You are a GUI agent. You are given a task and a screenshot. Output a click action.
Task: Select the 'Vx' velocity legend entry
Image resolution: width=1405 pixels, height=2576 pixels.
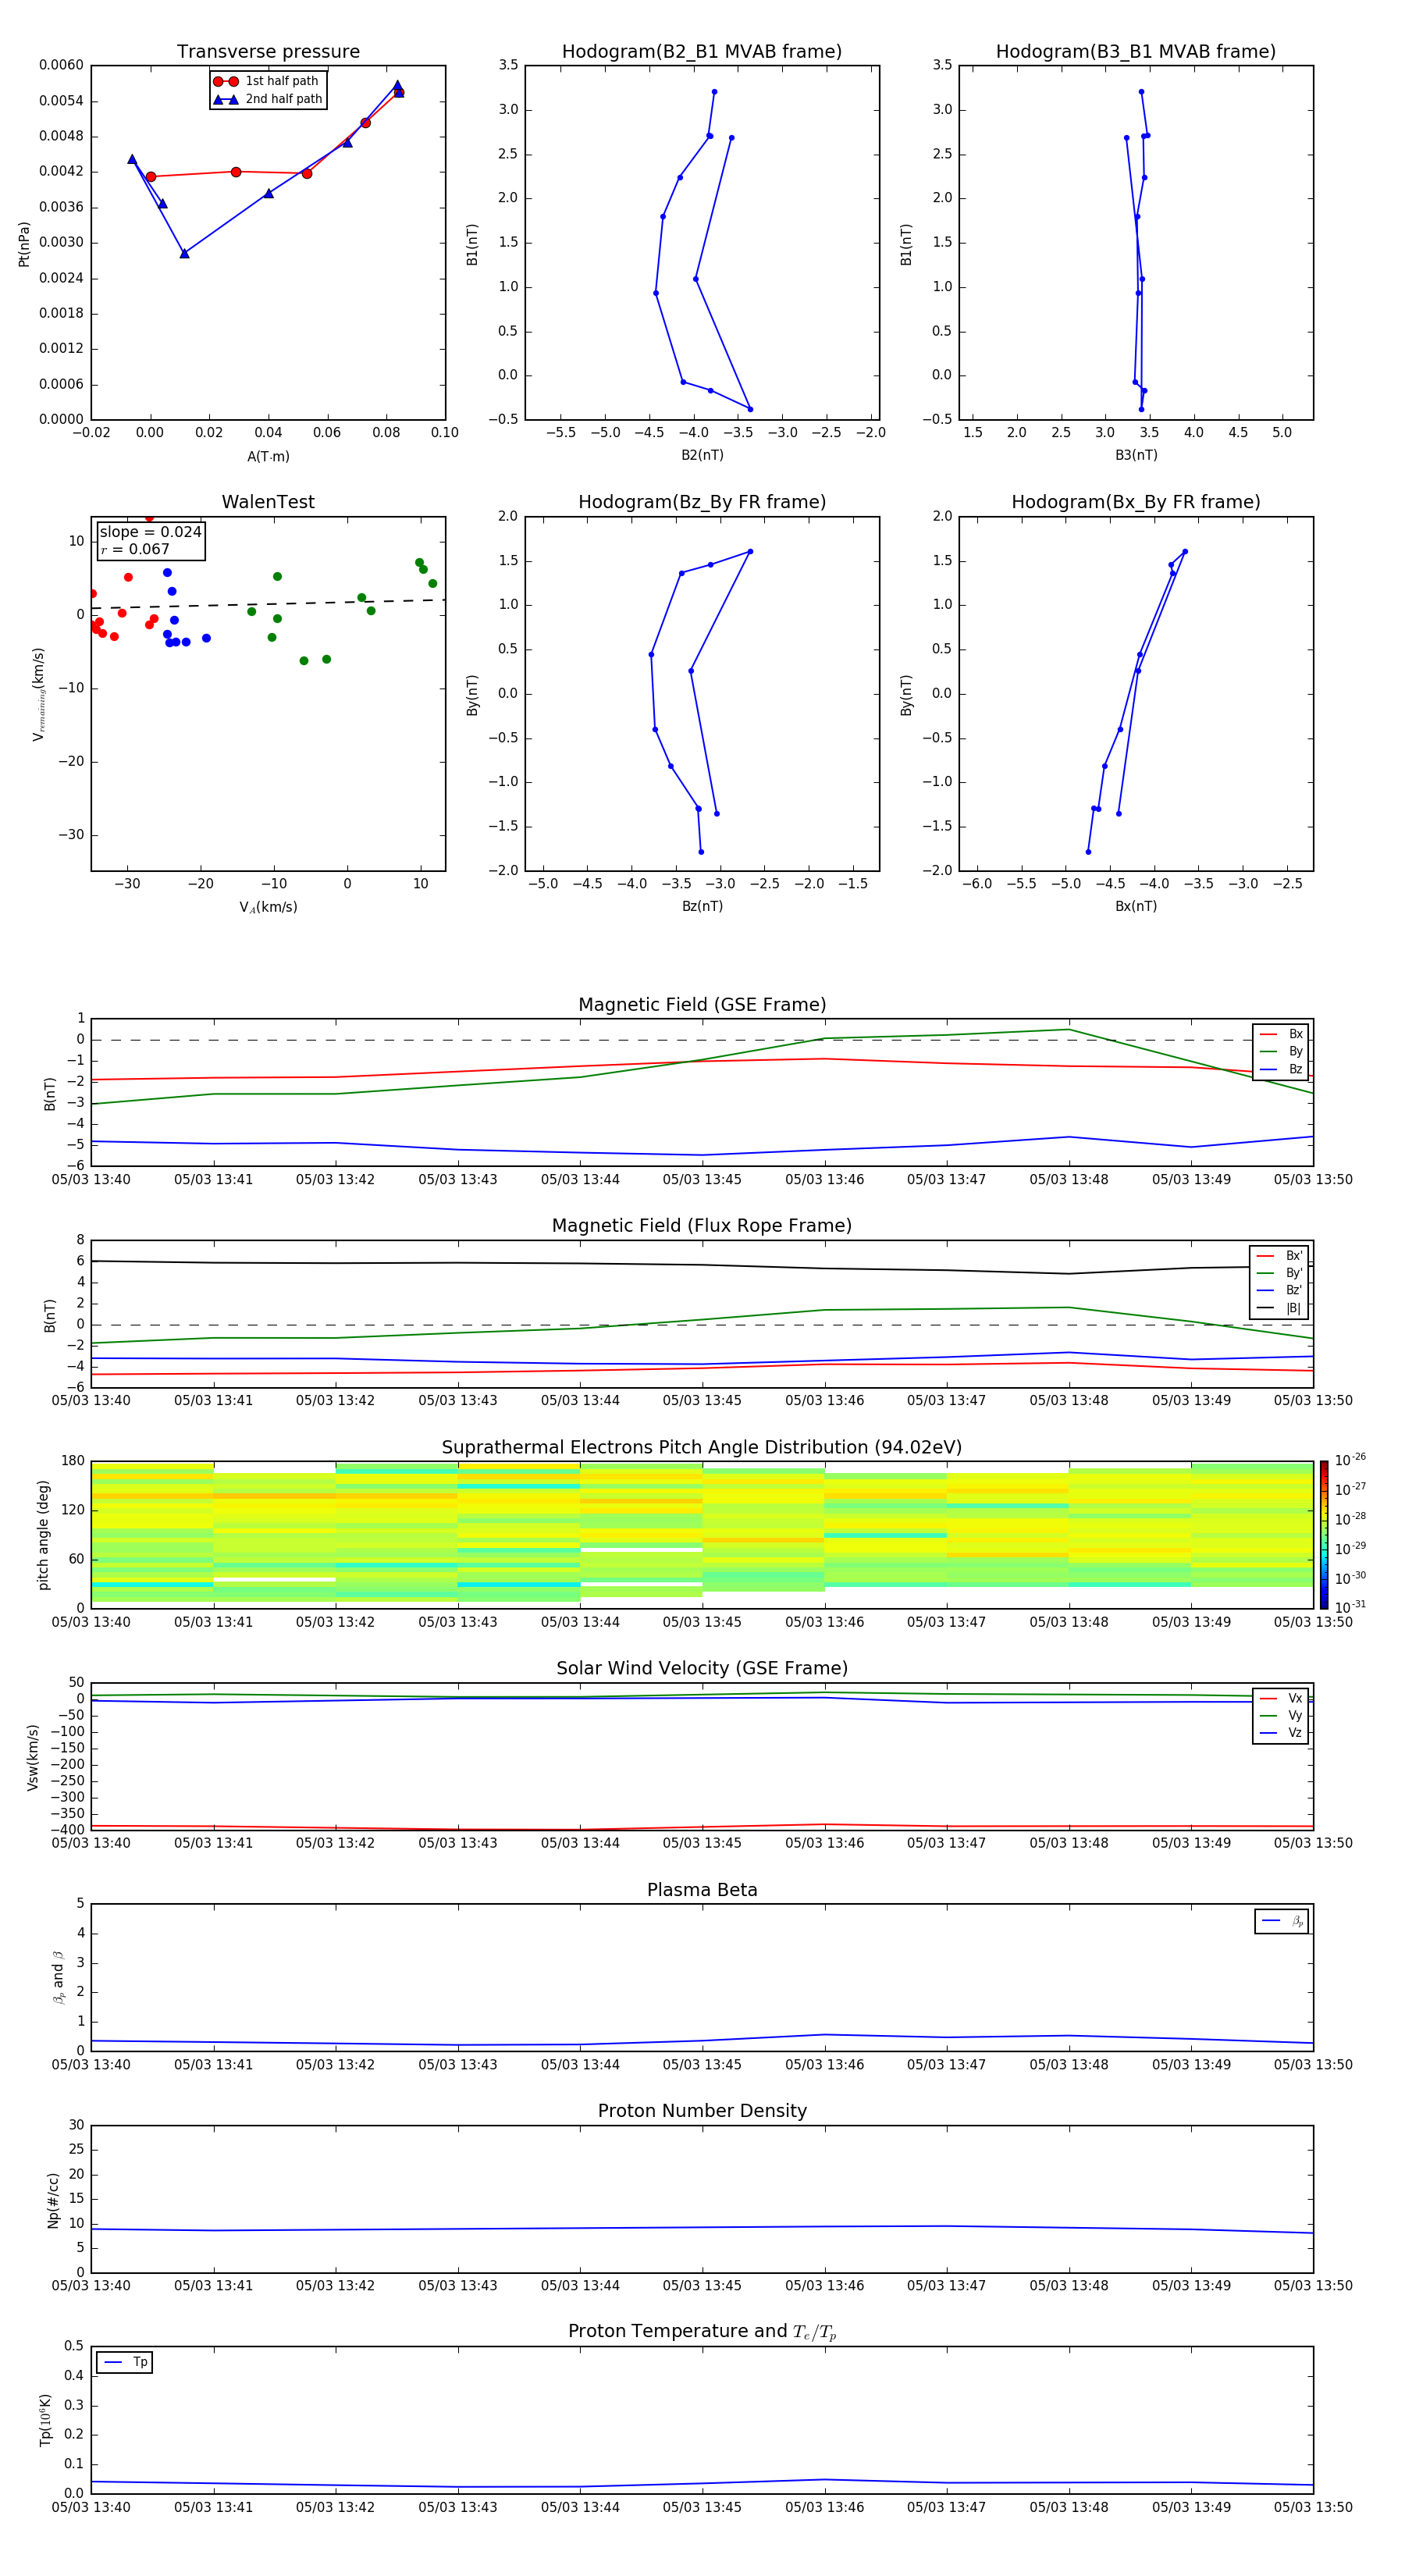click(x=1281, y=1698)
